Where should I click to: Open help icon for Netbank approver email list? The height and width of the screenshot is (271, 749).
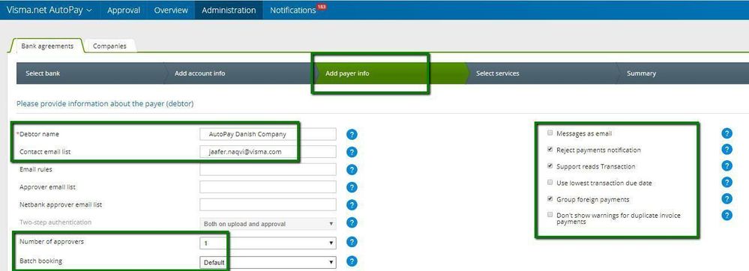(352, 205)
